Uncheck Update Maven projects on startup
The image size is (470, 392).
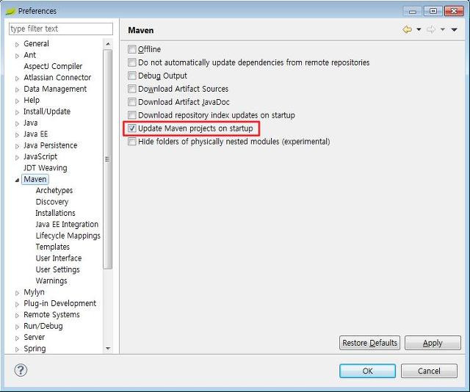(132, 128)
